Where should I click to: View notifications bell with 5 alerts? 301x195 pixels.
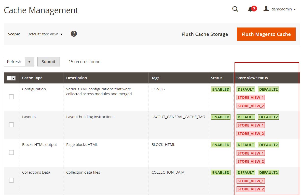(x=252, y=9)
